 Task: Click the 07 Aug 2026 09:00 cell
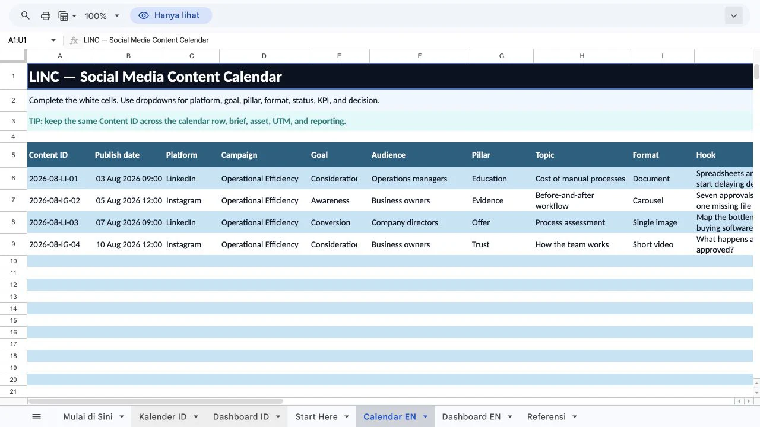(x=128, y=222)
